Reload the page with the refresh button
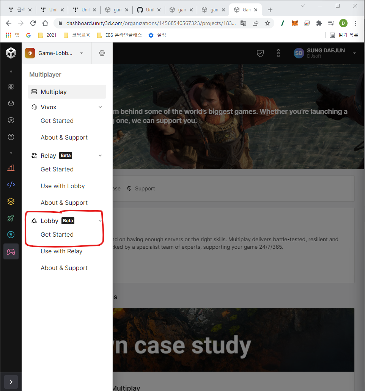 [33, 23]
